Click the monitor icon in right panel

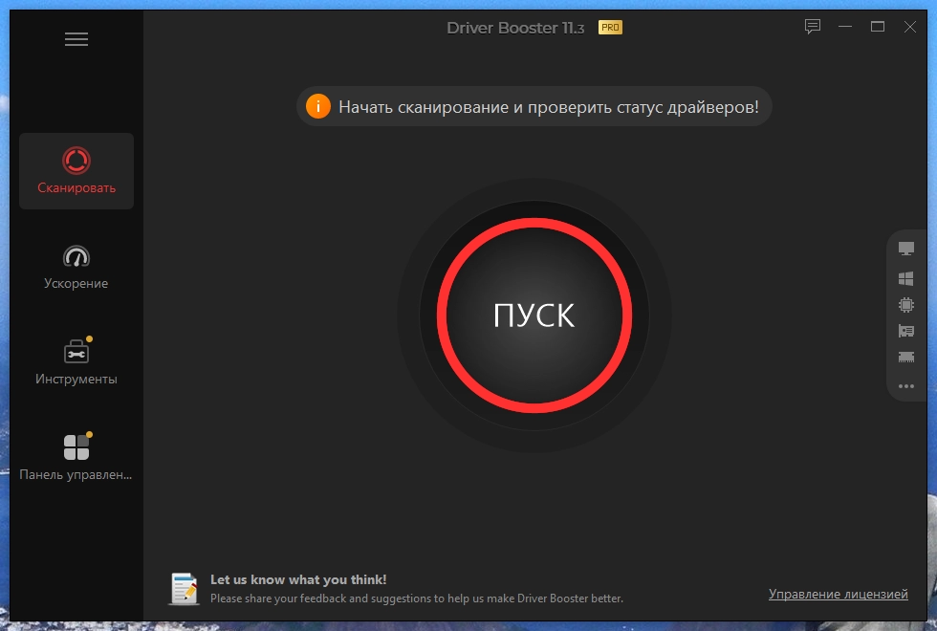(x=906, y=249)
